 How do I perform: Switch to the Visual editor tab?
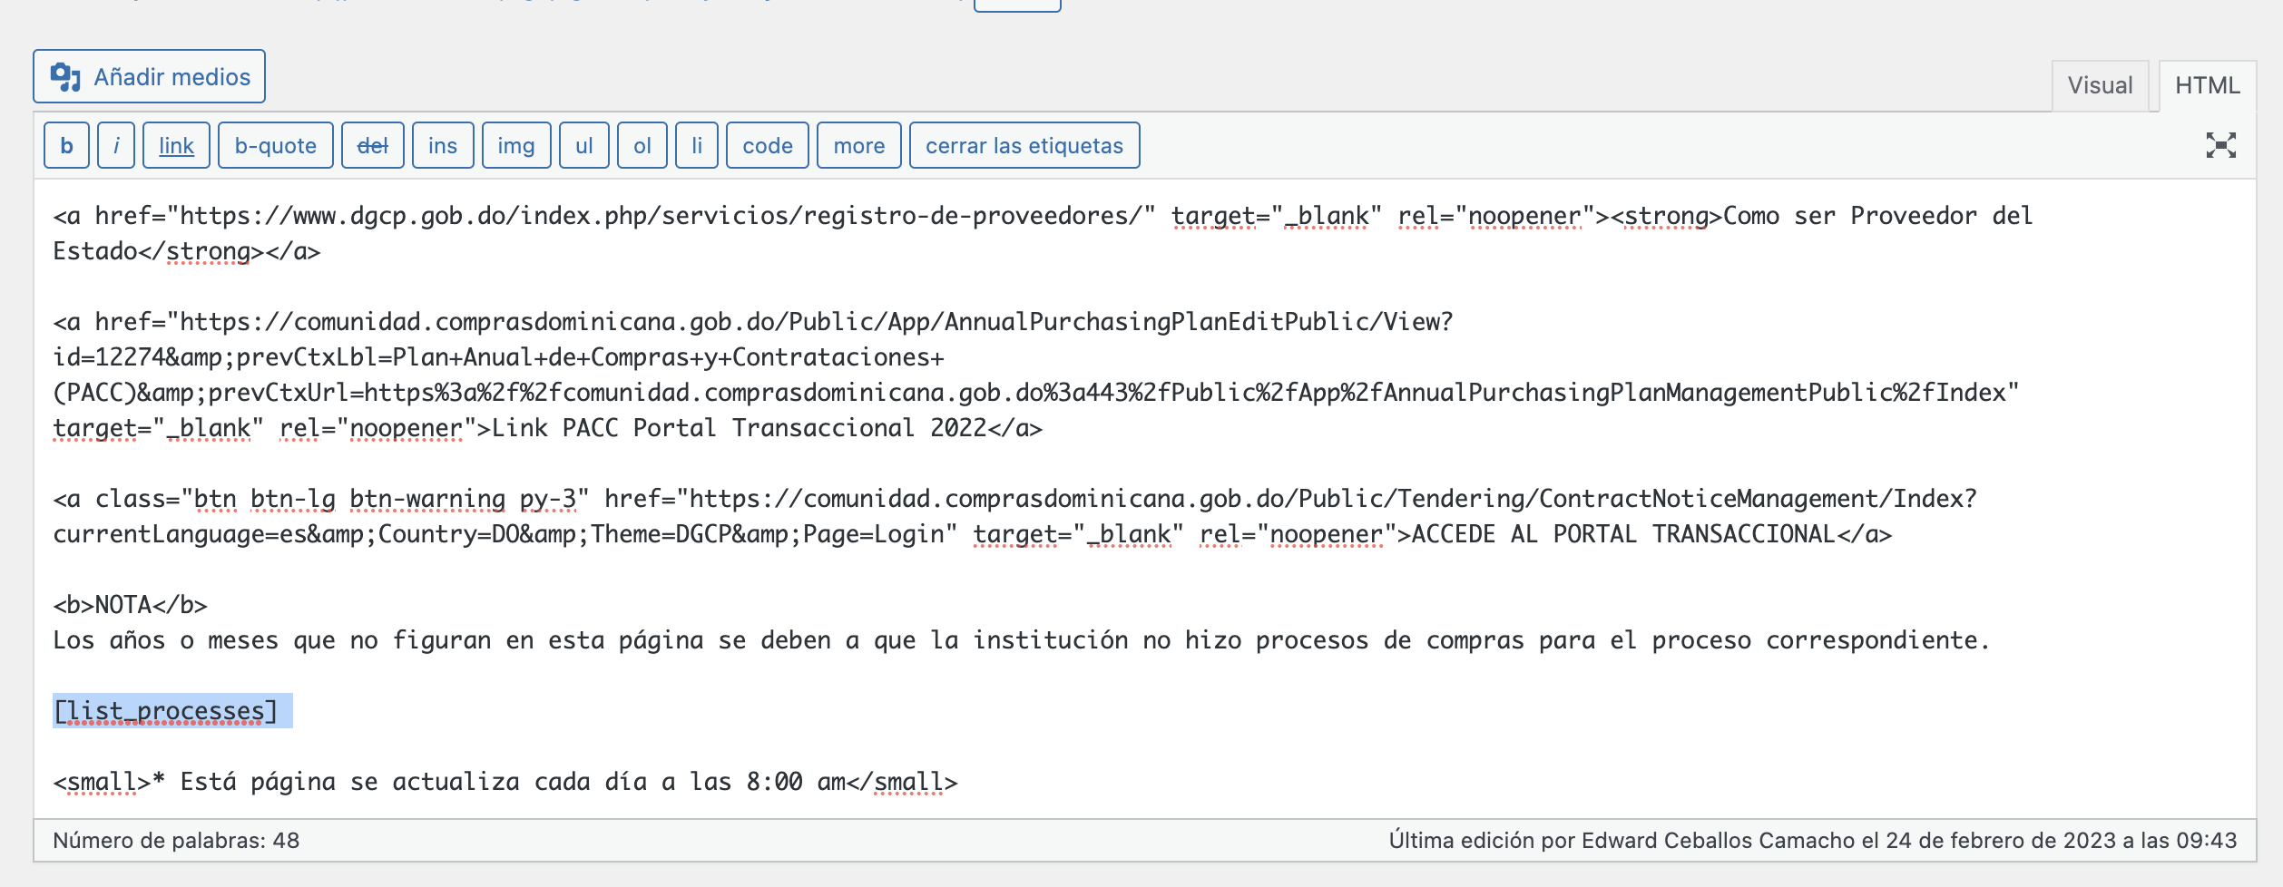[x=2099, y=84]
